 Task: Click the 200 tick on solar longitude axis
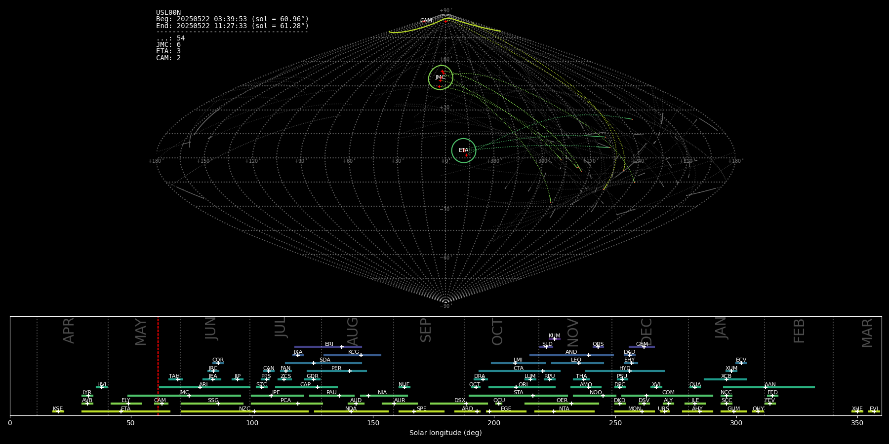point(494,423)
